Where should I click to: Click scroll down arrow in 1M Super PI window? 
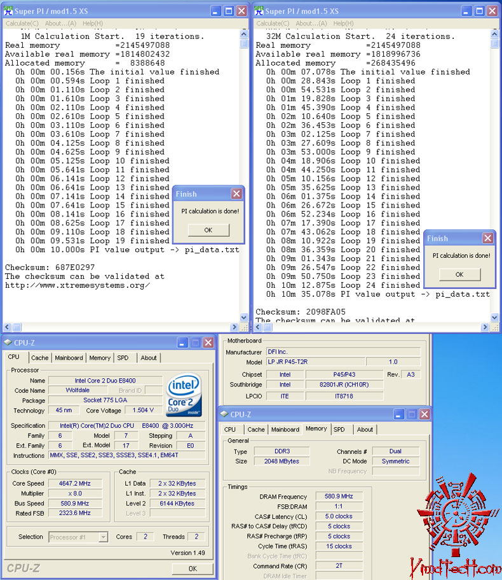pyautogui.click(x=243, y=317)
